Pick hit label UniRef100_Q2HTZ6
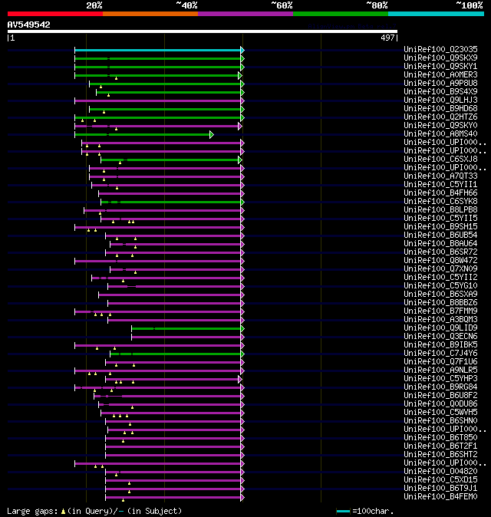Viewport: 491px width, 517px height. click(x=440, y=117)
